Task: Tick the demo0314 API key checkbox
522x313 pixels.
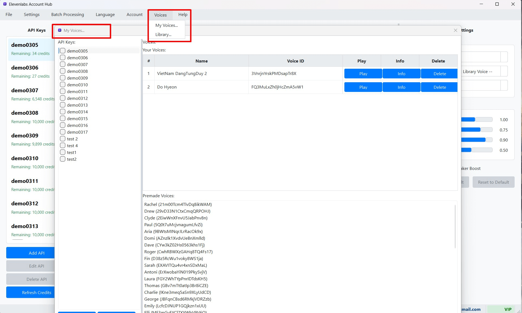Action: click(x=63, y=112)
